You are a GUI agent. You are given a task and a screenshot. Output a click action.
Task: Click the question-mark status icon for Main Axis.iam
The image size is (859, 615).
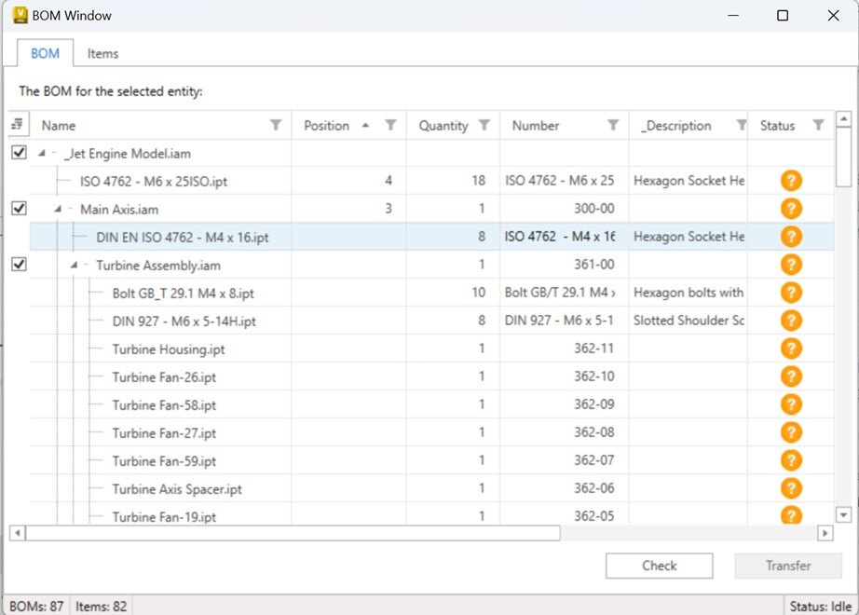(790, 208)
